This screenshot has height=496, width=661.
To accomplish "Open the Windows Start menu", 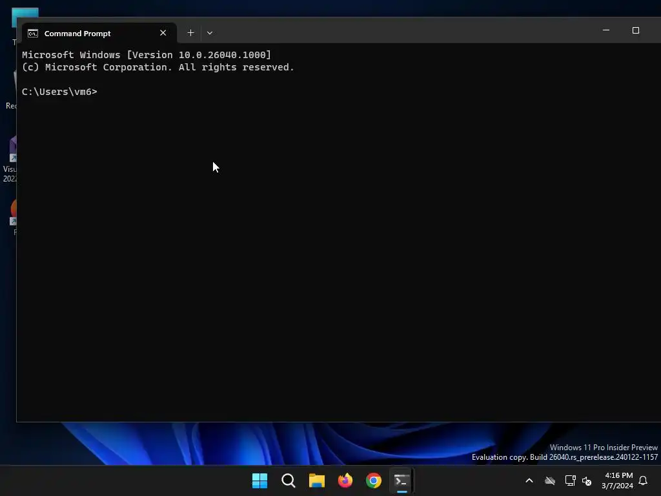I will (259, 480).
